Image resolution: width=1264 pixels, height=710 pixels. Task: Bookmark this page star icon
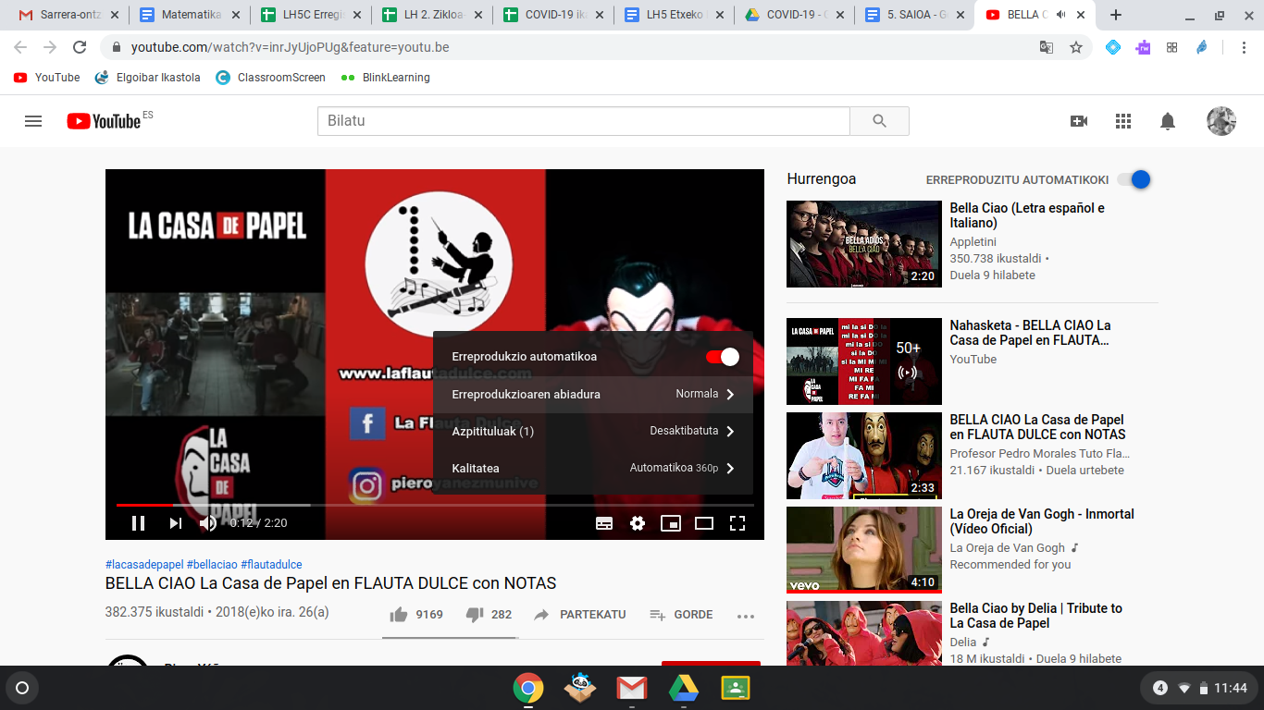(1076, 47)
